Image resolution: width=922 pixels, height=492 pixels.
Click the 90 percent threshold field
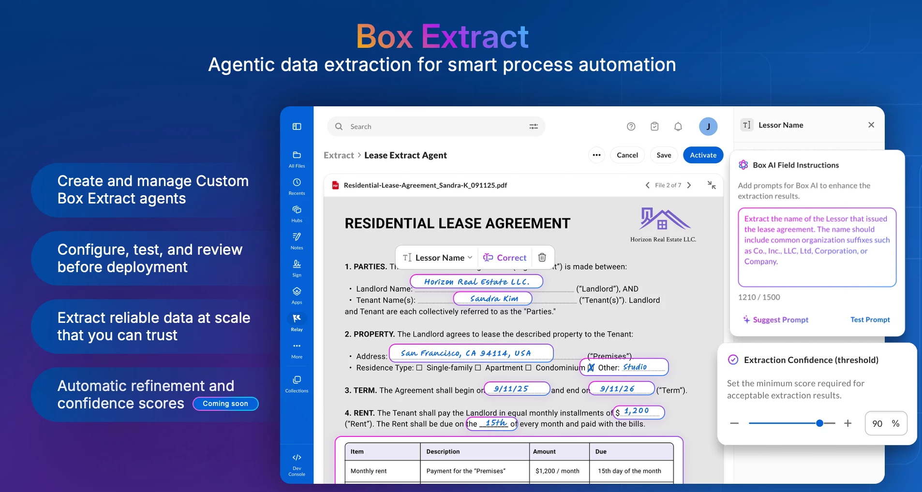(886, 423)
